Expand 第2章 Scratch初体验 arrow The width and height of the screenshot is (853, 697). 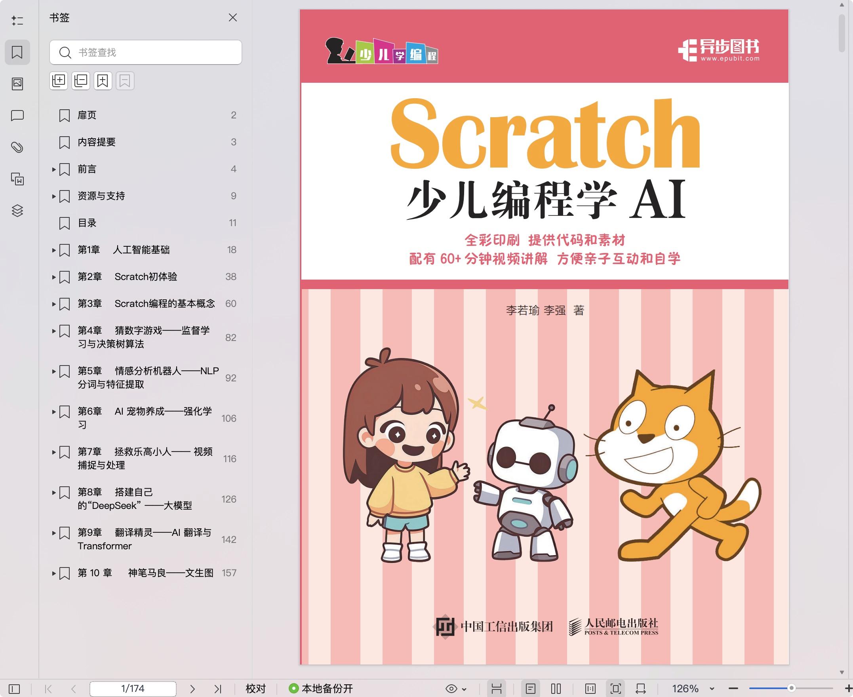click(54, 277)
